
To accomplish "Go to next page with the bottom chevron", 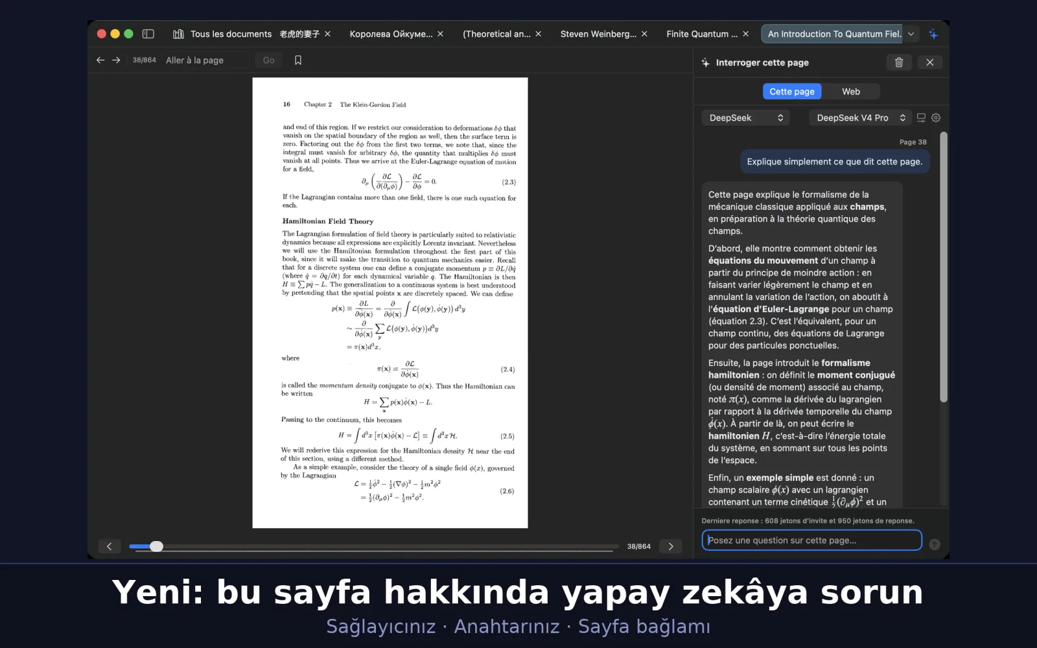I will pyautogui.click(x=671, y=546).
